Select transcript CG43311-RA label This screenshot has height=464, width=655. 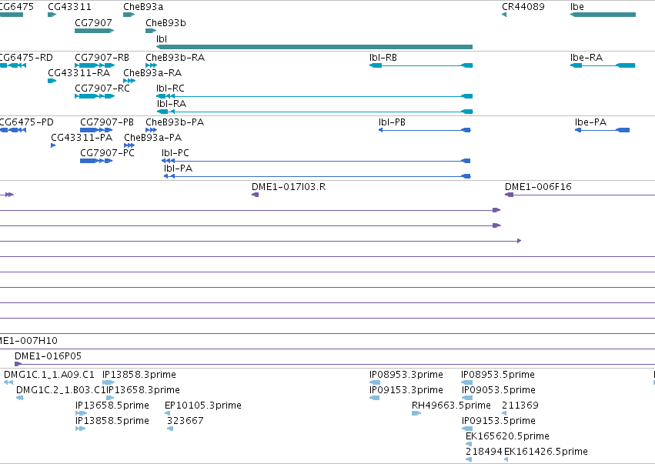pos(79,73)
